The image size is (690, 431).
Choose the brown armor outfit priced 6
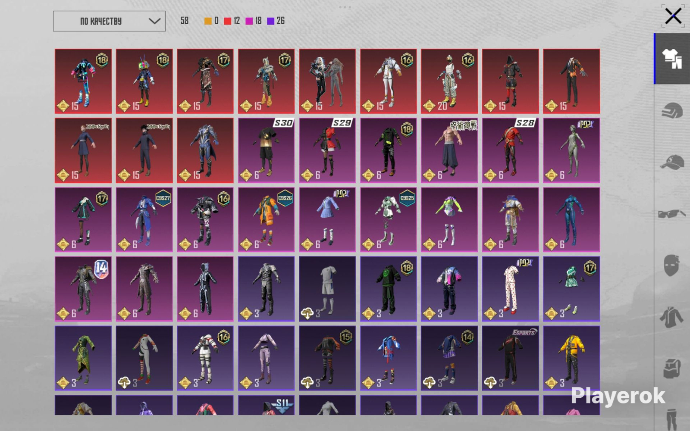pyautogui.click(x=144, y=289)
